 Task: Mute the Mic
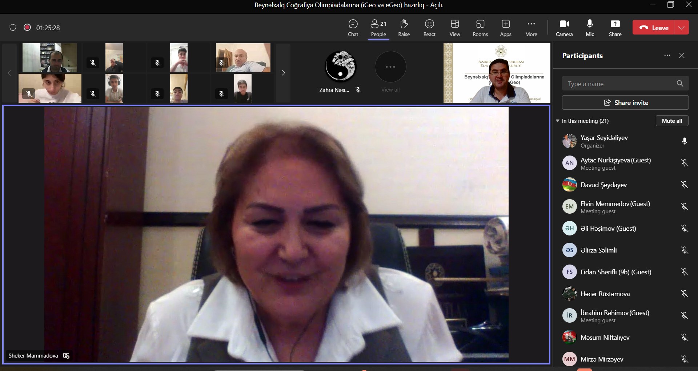coord(590,28)
